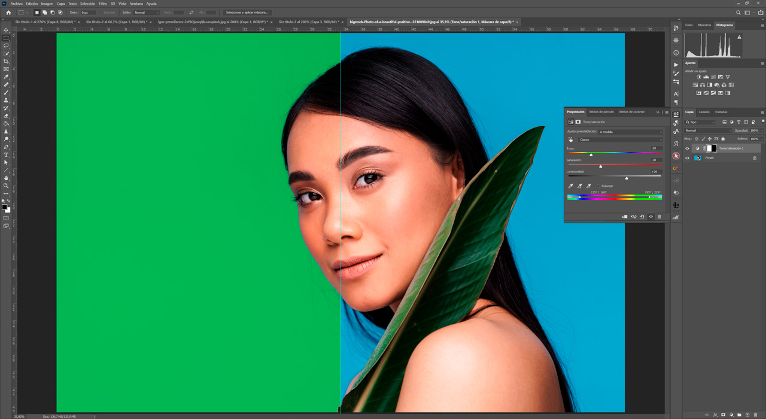Toggle visibility of Tono/saturación 1 layer
The height and width of the screenshot is (419, 766).
tap(687, 148)
